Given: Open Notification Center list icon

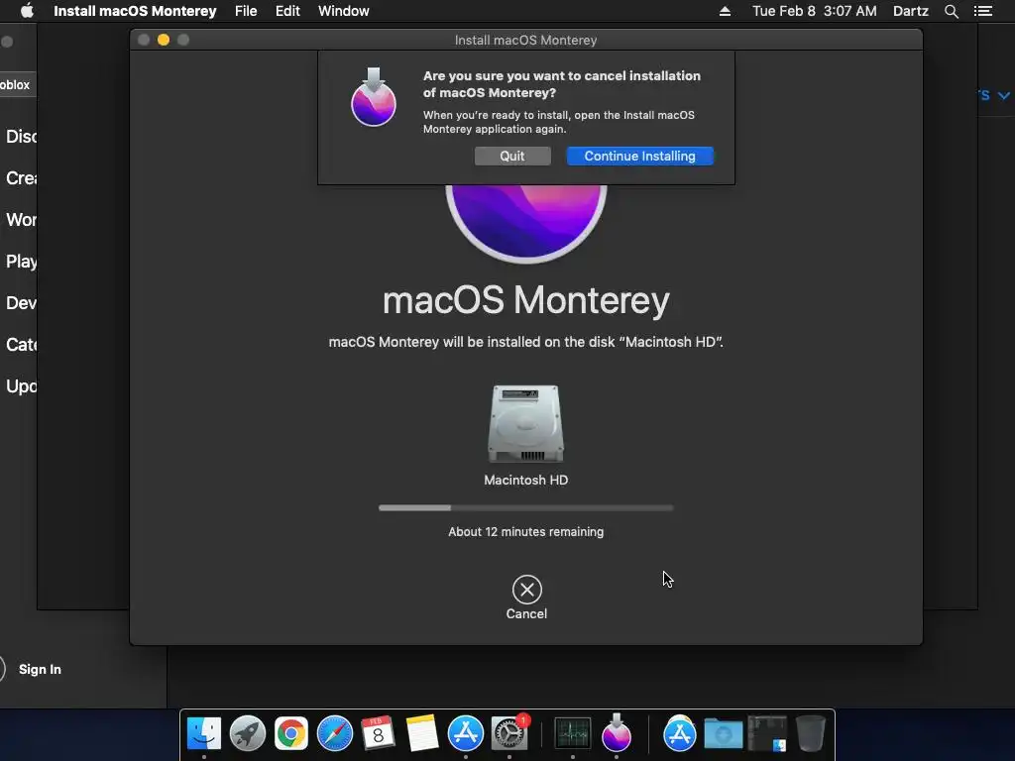Looking at the screenshot, I should [x=983, y=11].
